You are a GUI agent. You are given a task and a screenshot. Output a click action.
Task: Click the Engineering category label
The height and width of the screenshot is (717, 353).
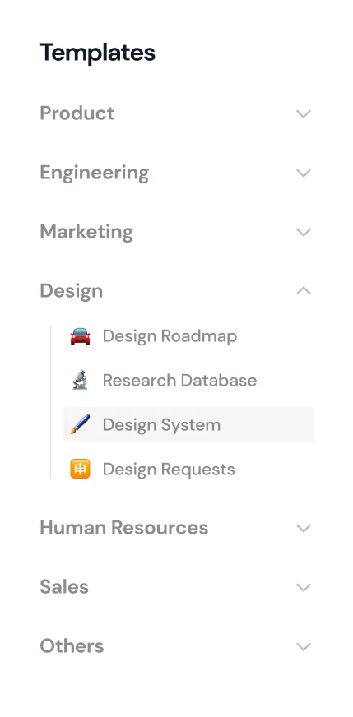[95, 173]
